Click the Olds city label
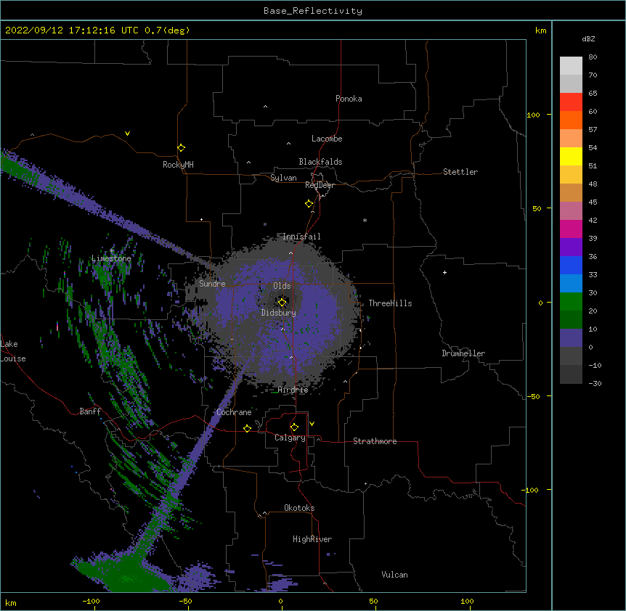The height and width of the screenshot is (611, 626). 282,286
